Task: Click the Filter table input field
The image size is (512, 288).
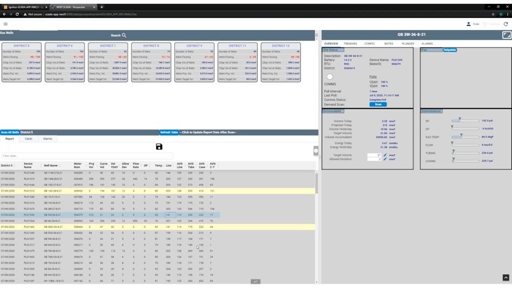Action: point(86,156)
